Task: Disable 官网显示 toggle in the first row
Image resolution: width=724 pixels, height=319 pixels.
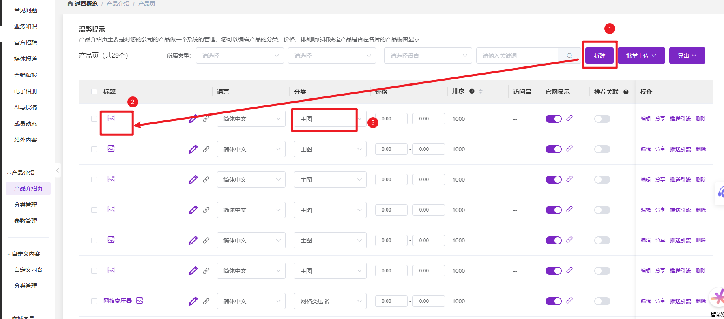Action: [553, 119]
